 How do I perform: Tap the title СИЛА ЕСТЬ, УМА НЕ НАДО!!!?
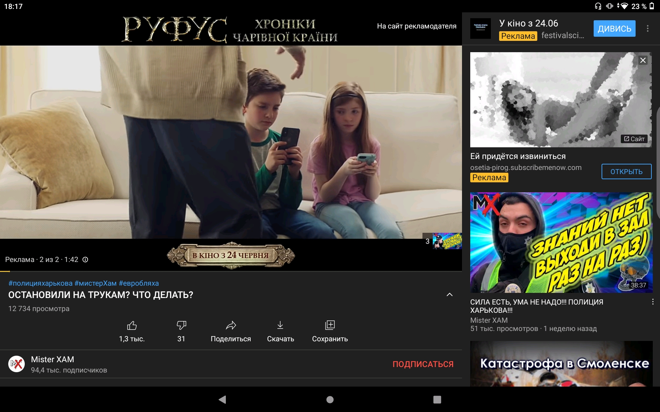click(537, 306)
